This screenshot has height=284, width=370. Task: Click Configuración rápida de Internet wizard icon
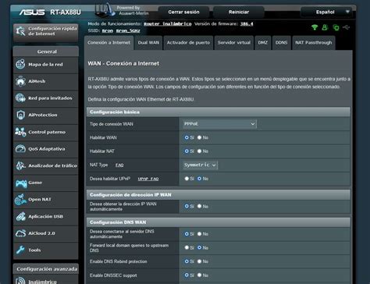[20, 31]
